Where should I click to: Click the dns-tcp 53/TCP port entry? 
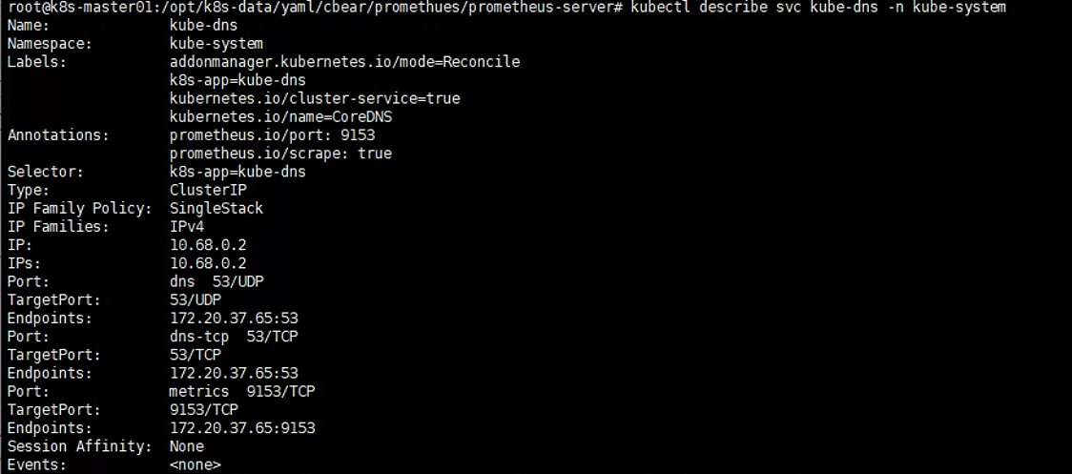click(234, 337)
